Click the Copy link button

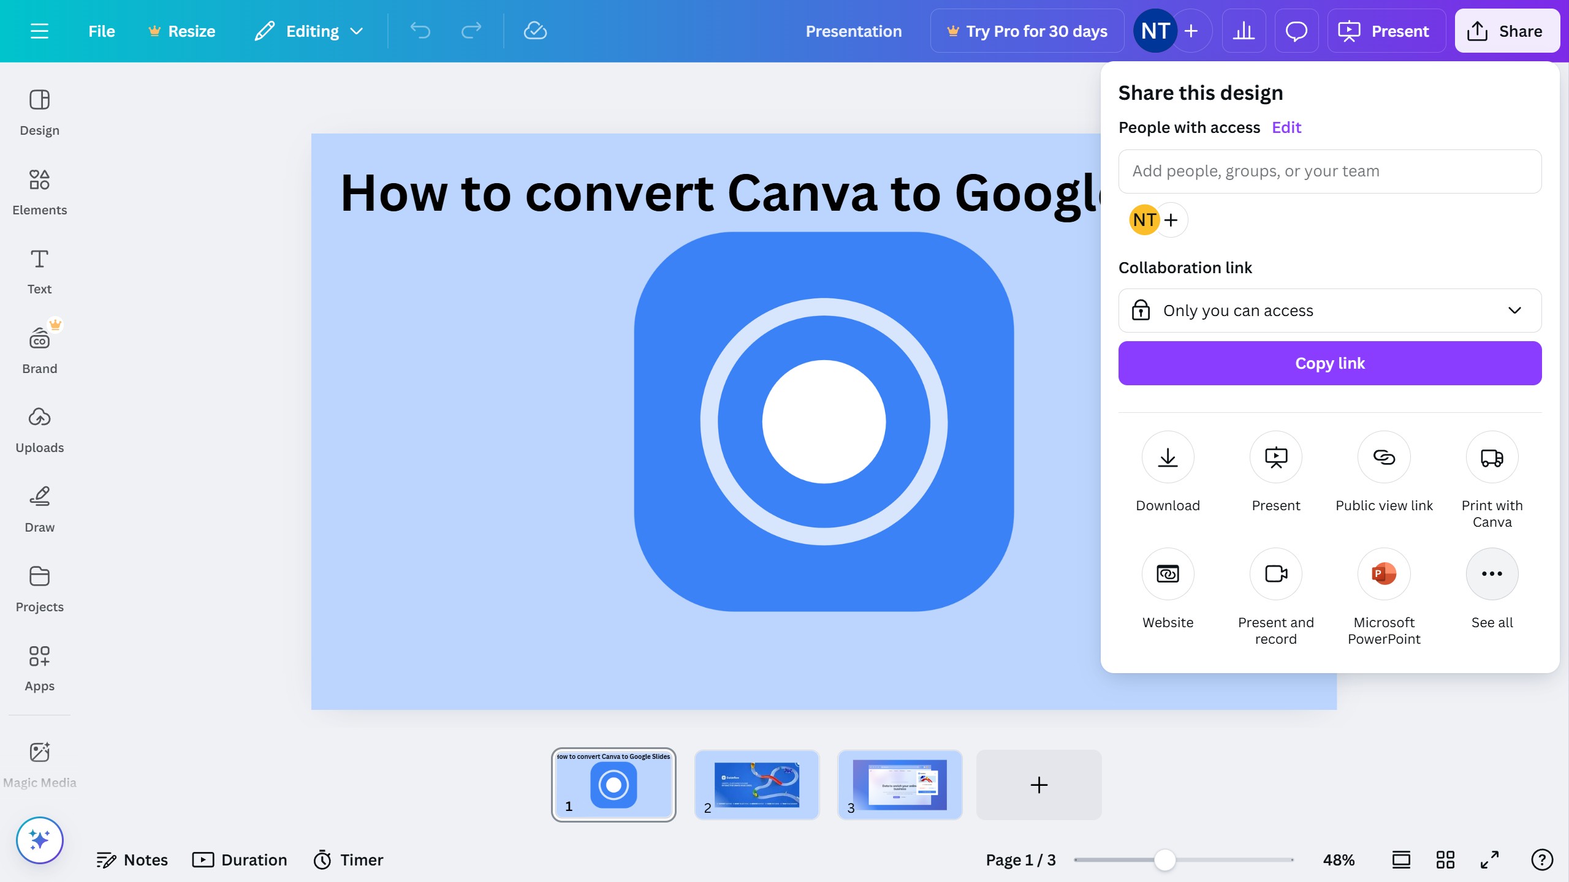(x=1329, y=363)
